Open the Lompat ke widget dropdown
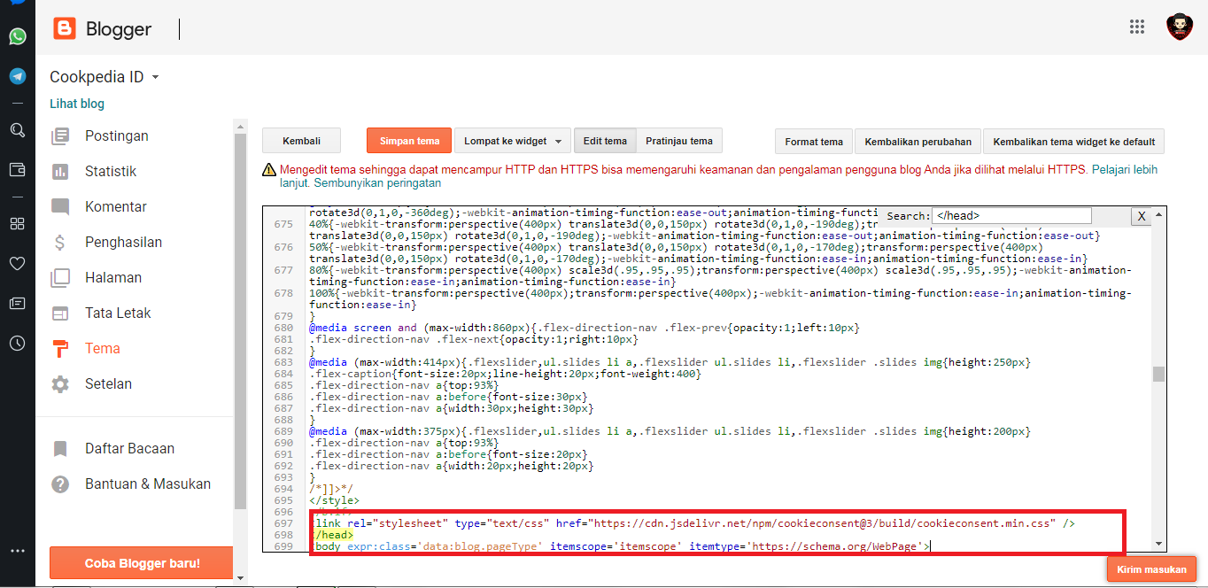The height and width of the screenshot is (588, 1208). point(512,141)
